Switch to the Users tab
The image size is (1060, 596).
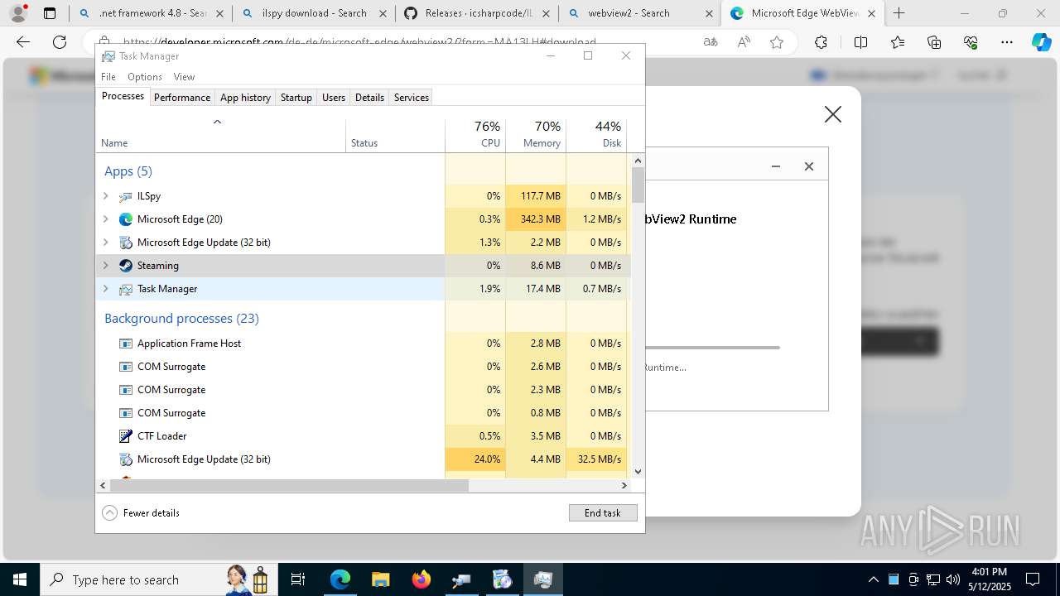click(334, 97)
